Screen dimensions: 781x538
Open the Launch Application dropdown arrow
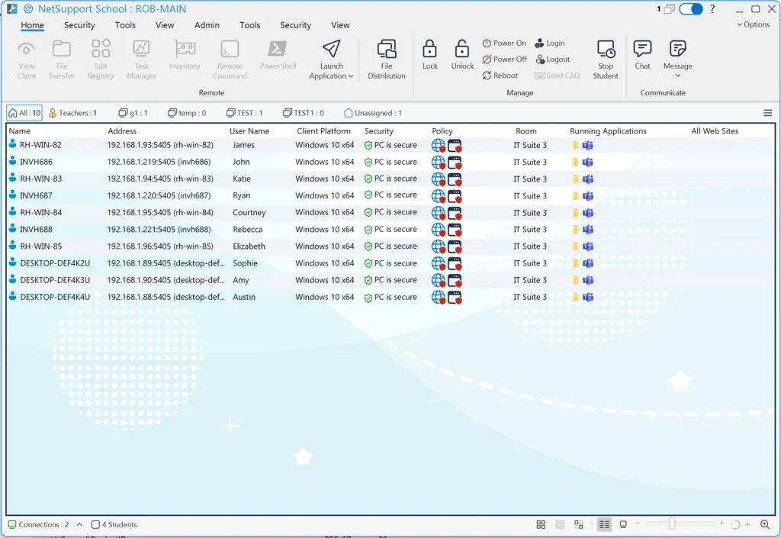[x=351, y=76]
